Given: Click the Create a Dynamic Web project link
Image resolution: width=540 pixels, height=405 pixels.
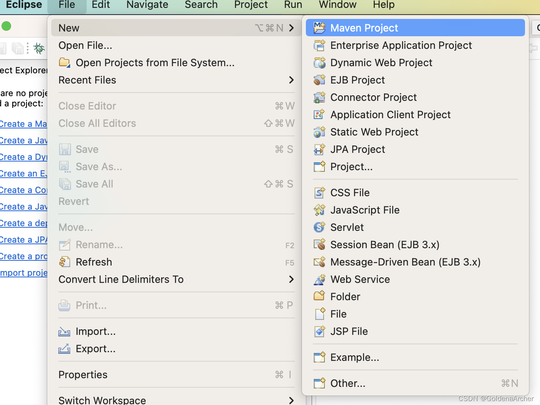Looking at the screenshot, I should pyautogui.click(x=23, y=157).
